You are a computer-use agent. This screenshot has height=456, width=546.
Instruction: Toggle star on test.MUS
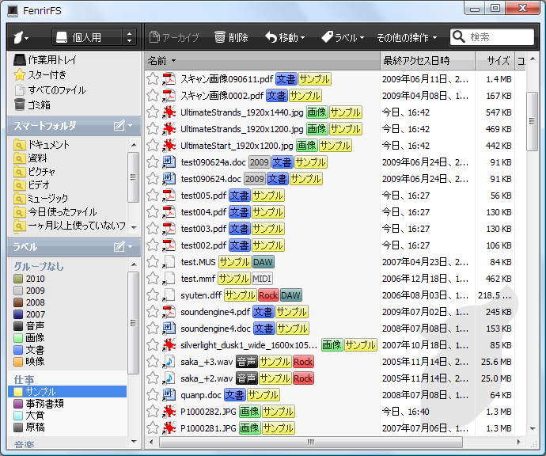pyautogui.click(x=153, y=262)
